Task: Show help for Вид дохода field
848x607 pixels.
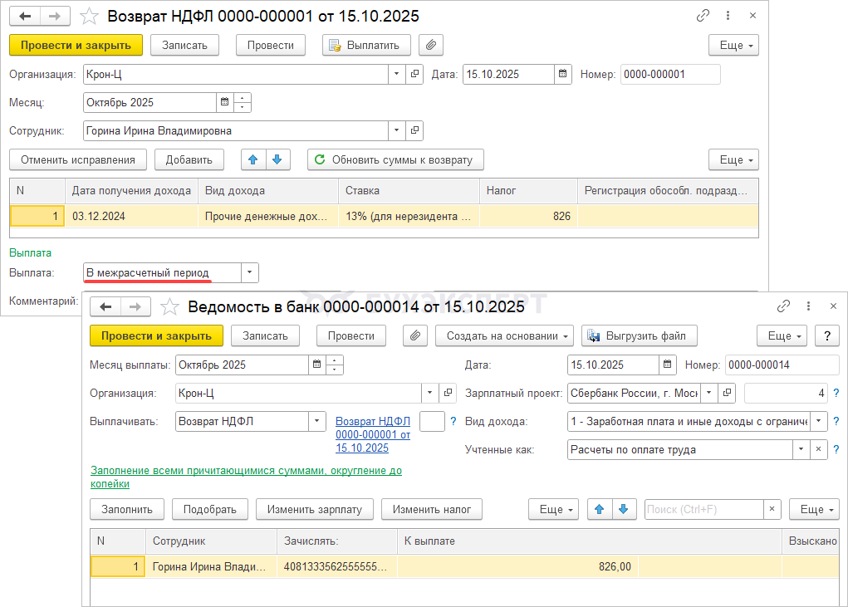Action: click(x=836, y=421)
